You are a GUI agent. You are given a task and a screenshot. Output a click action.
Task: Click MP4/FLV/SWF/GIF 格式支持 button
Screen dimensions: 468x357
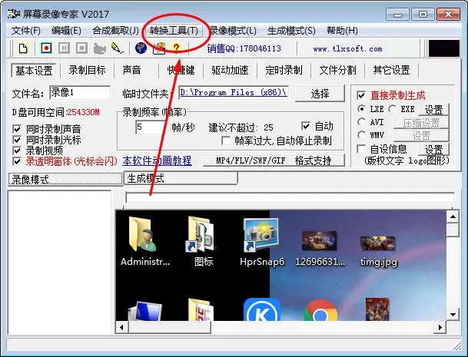tap(274, 160)
